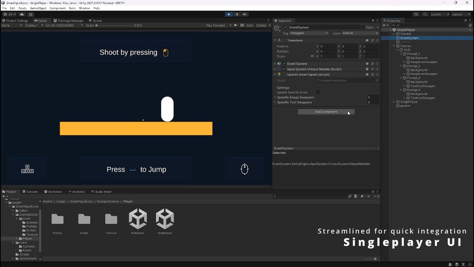474x267 pixels.
Task: Open the GameObject menu
Action: 38,8
